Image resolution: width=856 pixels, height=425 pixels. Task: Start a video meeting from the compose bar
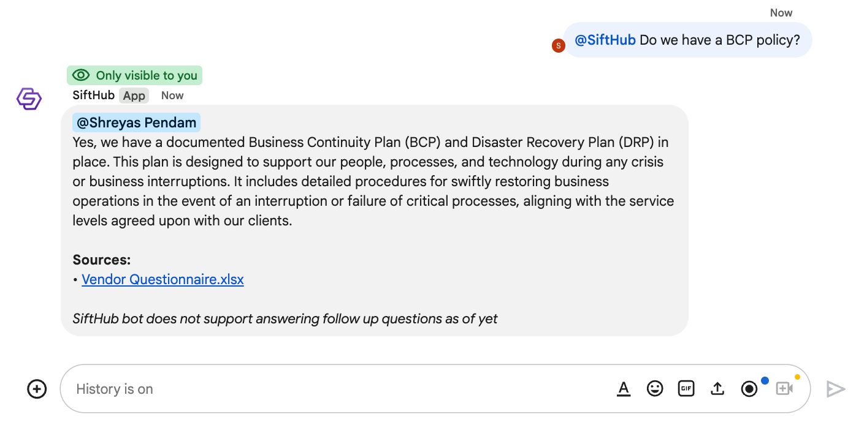[784, 388]
